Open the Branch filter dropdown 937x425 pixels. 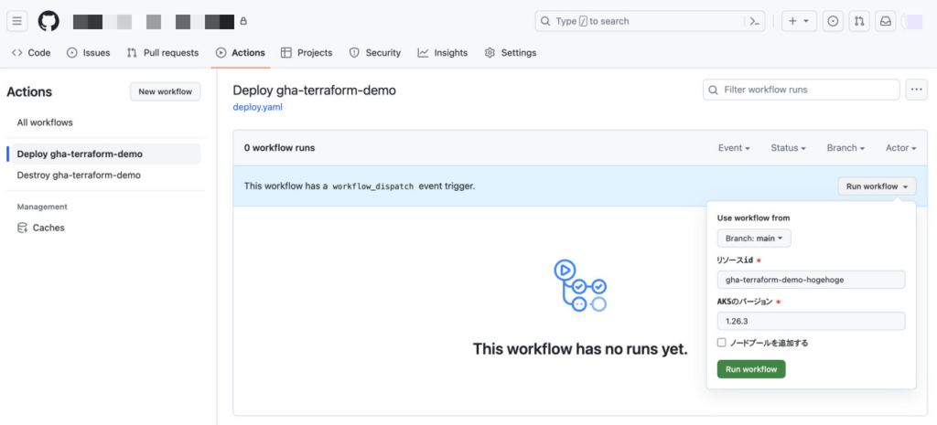click(845, 147)
